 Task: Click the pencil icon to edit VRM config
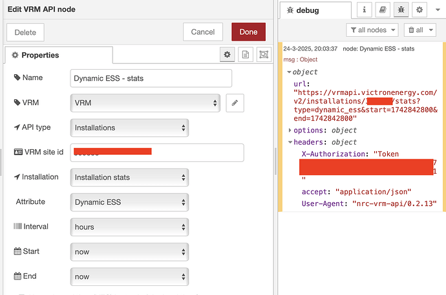click(x=235, y=103)
